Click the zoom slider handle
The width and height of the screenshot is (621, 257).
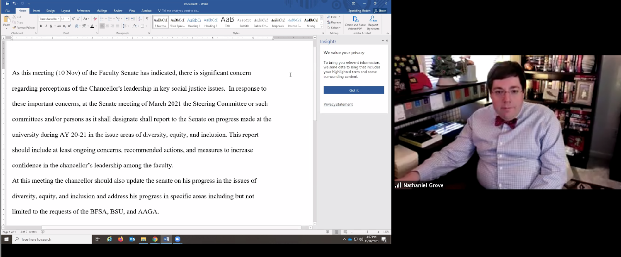pyautogui.click(x=367, y=232)
